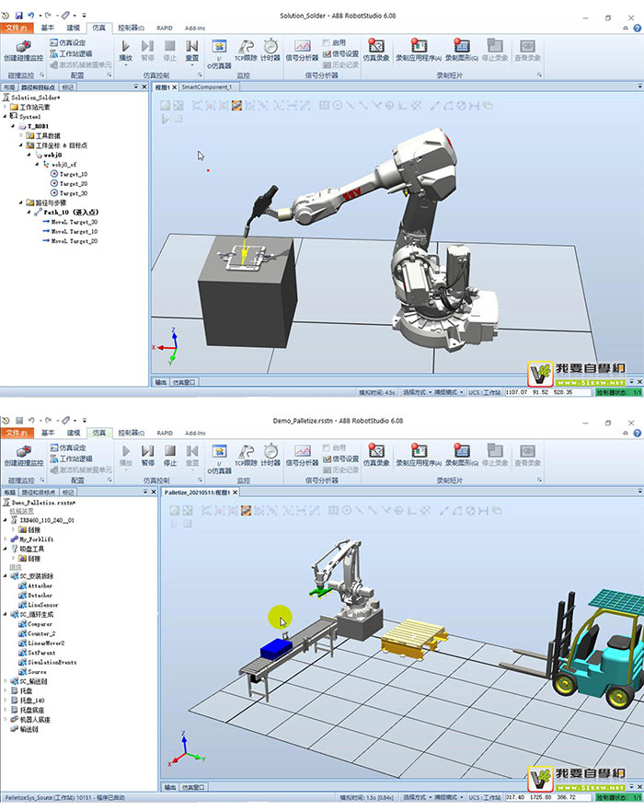Screen dimensions: 644x811
Task: Select 布局 panel tab in the Solution_Solder window
Action: click(9, 87)
